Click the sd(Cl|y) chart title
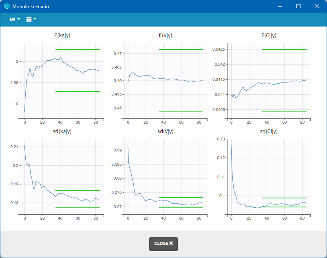327x258 pixels. pos(268,131)
